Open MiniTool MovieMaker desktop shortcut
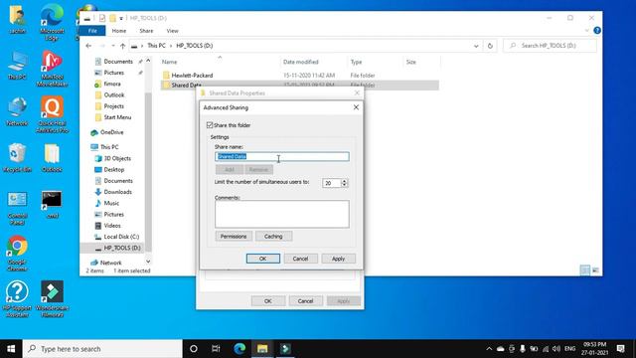Viewport: 636px width, 358px height. point(52,69)
